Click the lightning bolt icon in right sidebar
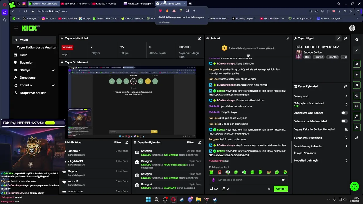363x204 pixels. tap(357, 75)
